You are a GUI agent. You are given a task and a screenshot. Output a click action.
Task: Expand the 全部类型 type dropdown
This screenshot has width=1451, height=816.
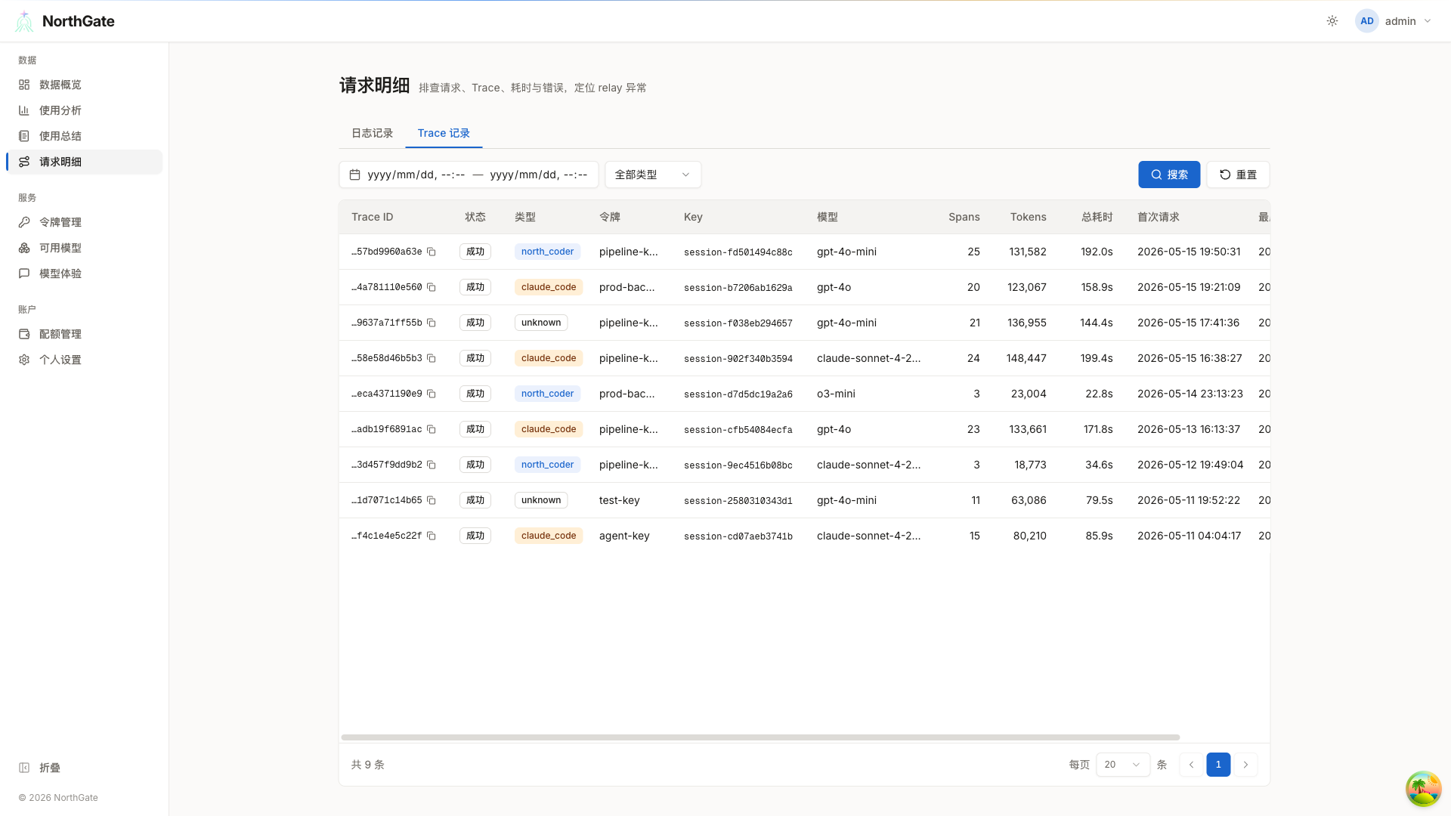pyautogui.click(x=653, y=175)
